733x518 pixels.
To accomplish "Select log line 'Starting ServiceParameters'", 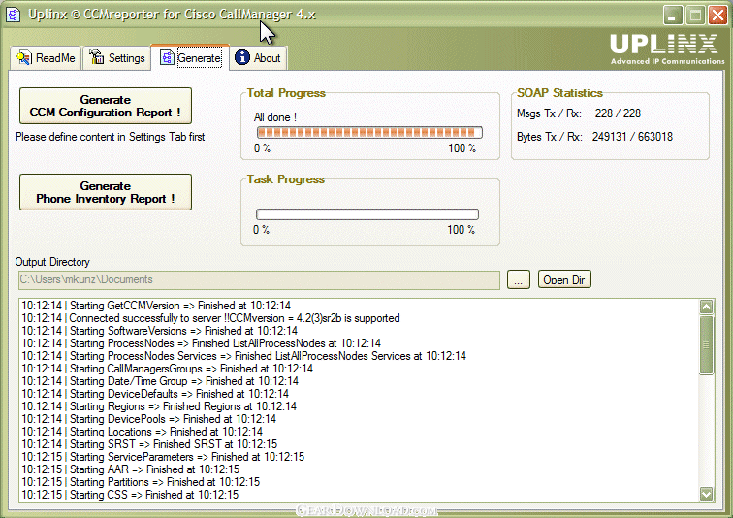I will 163,457.
